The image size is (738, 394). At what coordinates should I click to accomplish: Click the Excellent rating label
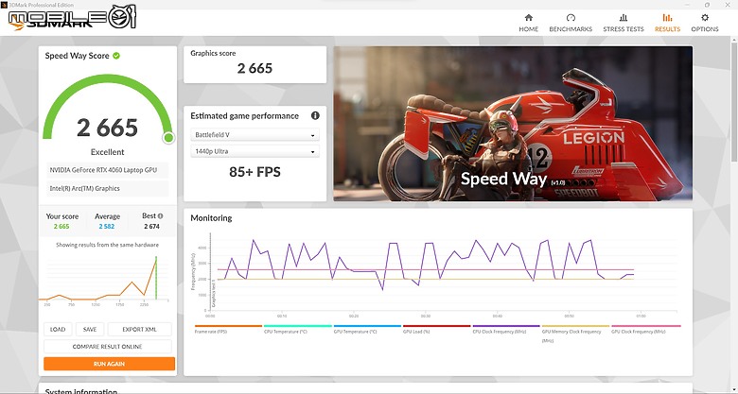pos(107,152)
